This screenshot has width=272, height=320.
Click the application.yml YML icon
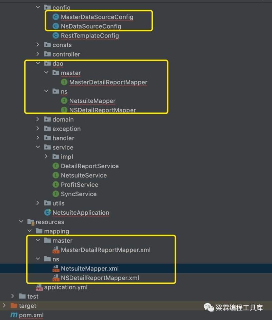(39, 287)
